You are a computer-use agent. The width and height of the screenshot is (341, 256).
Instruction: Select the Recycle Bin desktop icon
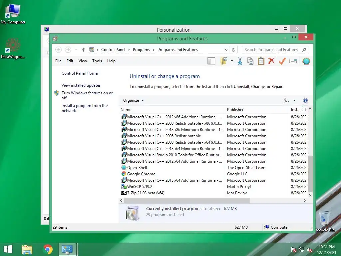[325, 221]
